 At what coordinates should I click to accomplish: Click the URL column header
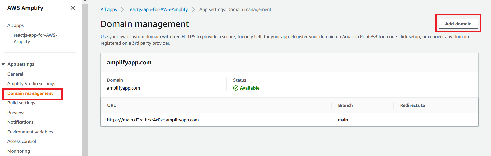click(112, 105)
